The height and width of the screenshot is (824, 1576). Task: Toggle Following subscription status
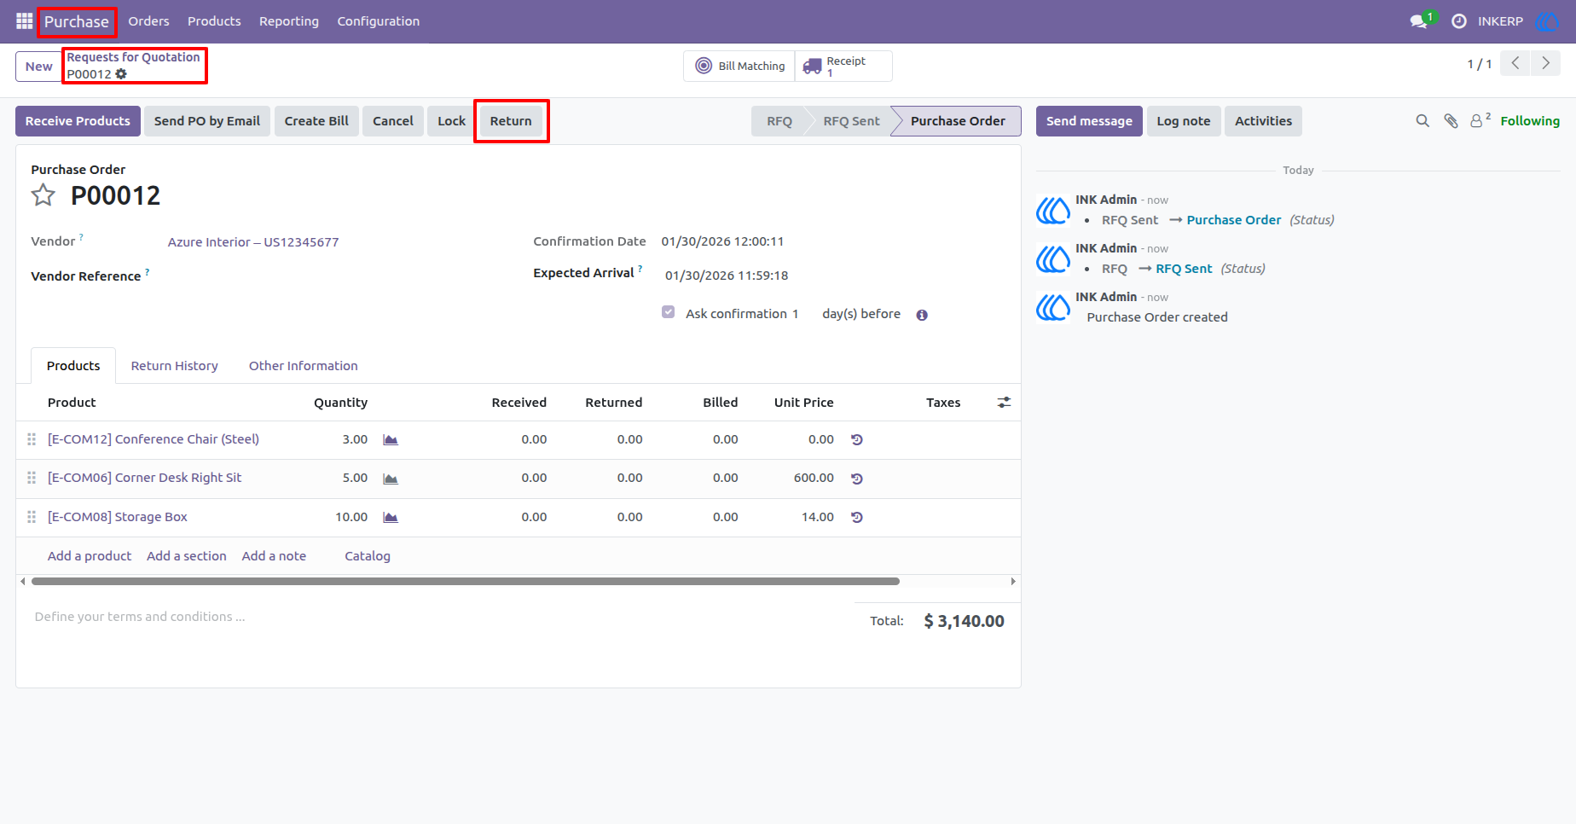click(1530, 121)
